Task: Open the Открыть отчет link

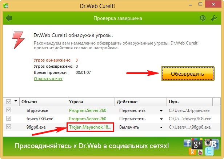Action: [48, 79]
